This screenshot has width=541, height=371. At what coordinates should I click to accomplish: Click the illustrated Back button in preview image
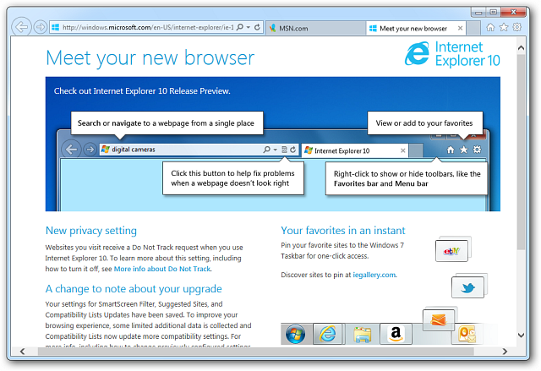point(71,150)
